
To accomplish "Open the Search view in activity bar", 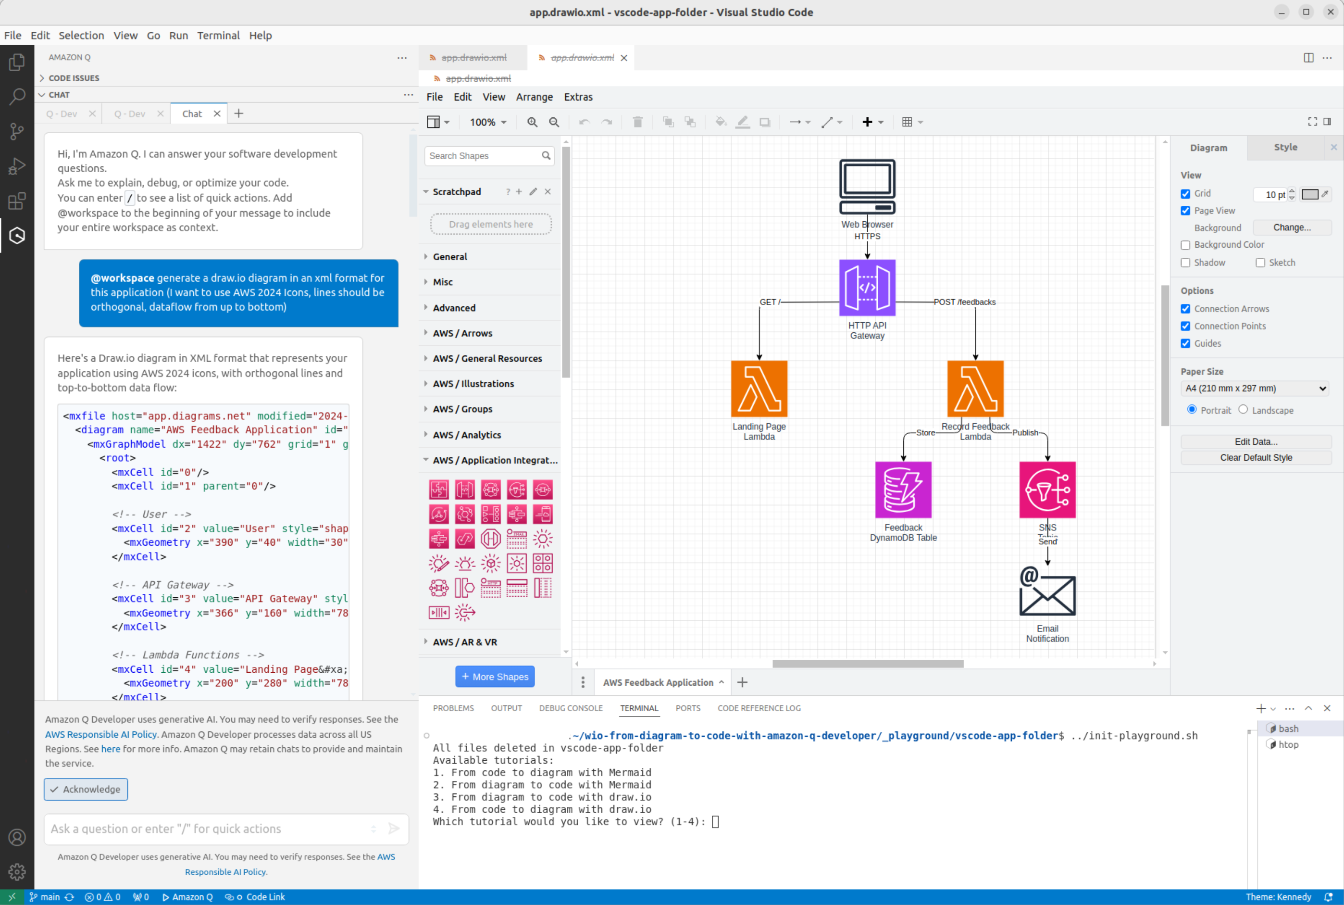I will pos(17,96).
